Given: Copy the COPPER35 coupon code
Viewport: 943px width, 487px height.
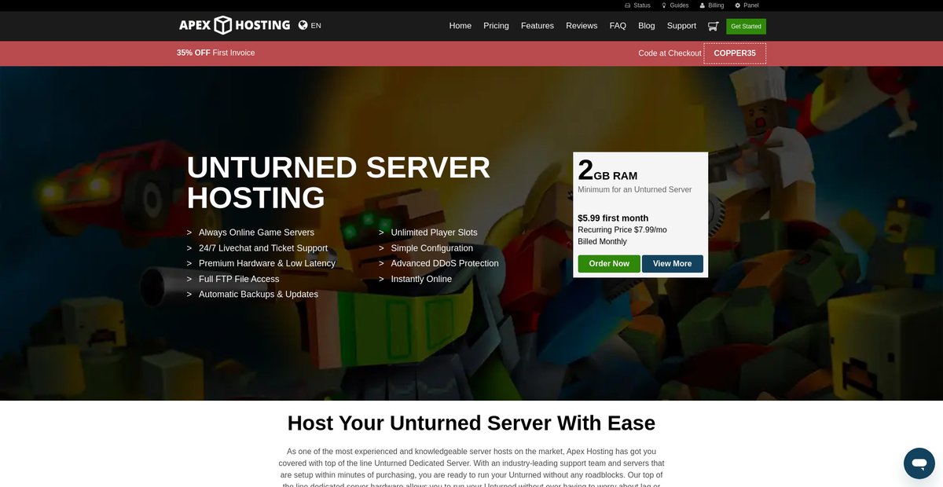Looking at the screenshot, I should 735,53.
